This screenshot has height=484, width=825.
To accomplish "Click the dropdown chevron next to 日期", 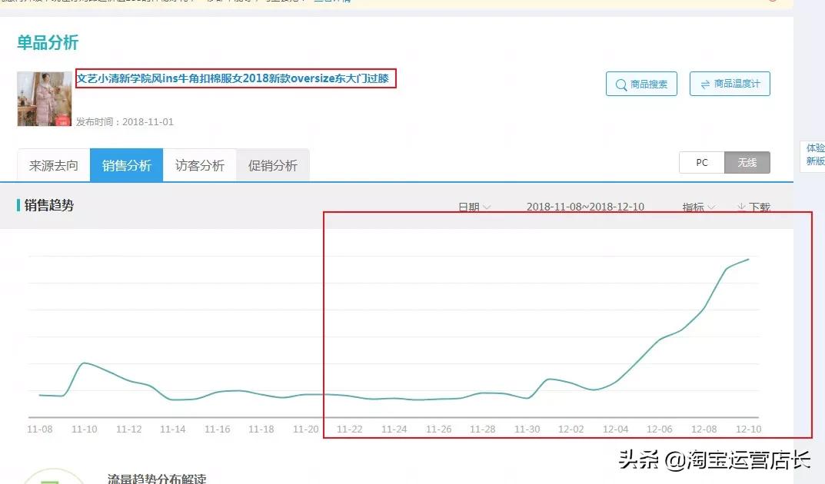I will pos(487,207).
